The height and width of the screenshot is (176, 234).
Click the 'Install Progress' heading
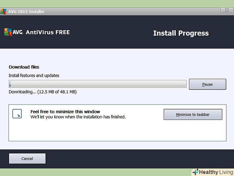coord(181,33)
